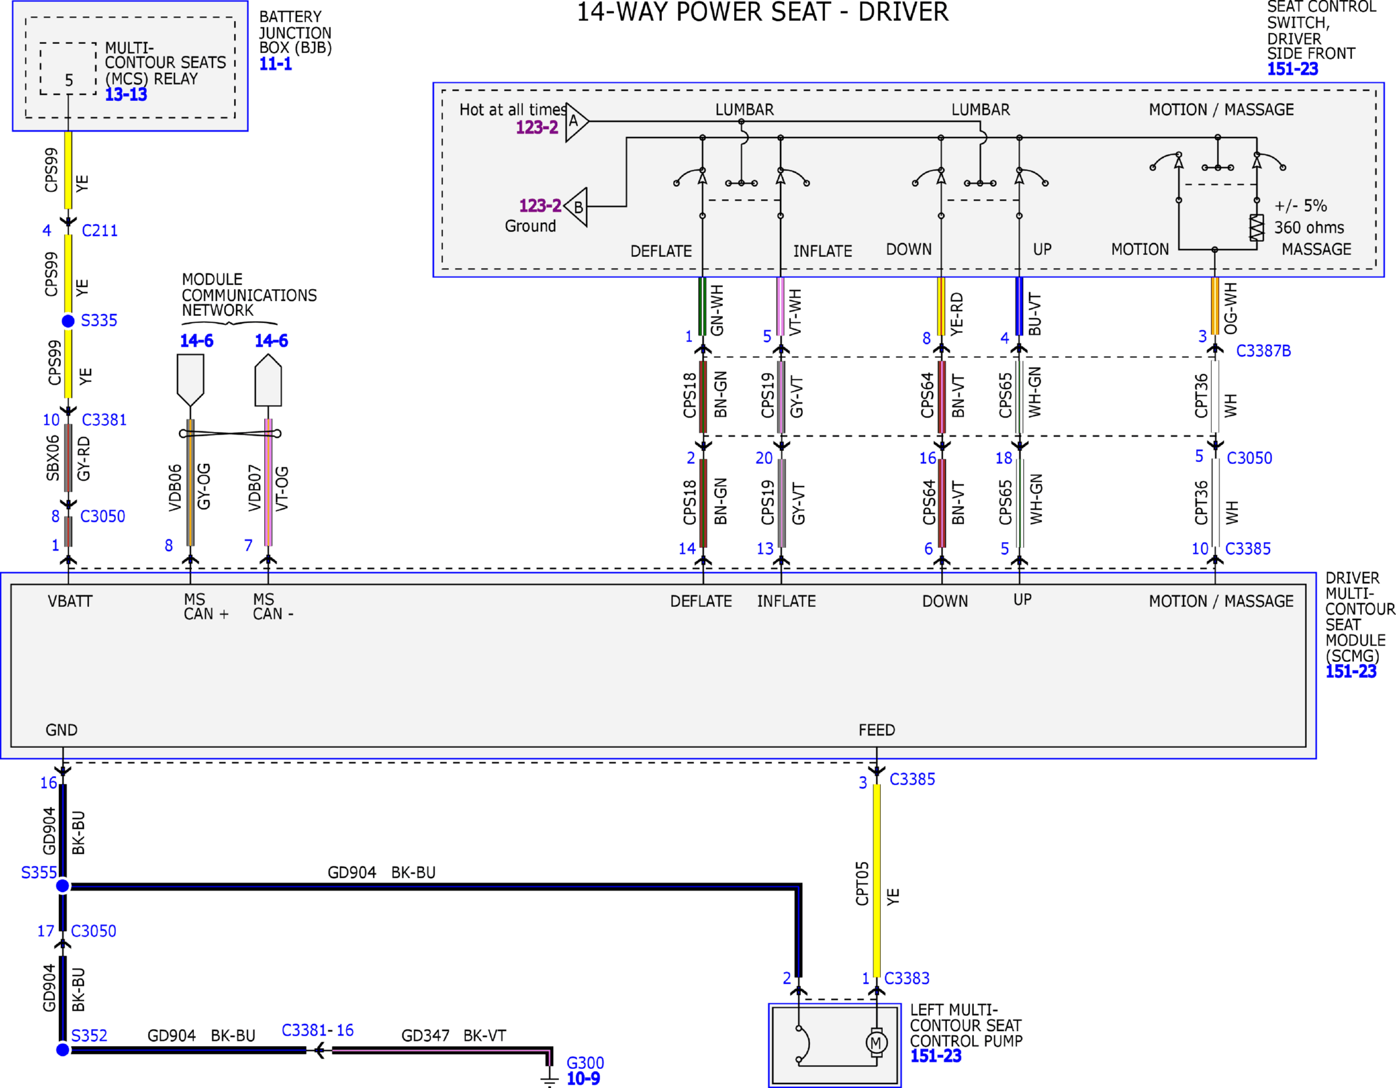Click the C3381-16 connector label
The height and width of the screenshot is (1088, 1396).
point(317,1030)
